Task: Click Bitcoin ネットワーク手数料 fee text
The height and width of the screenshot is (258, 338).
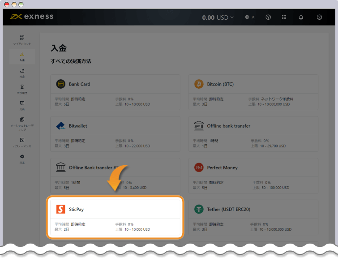Action: click(x=277, y=99)
